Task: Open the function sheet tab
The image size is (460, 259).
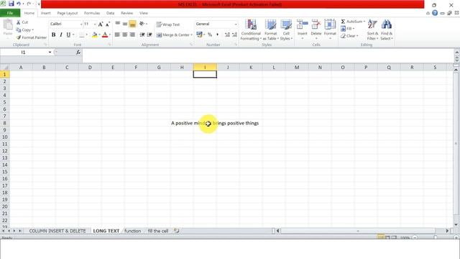Action: pyautogui.click(x=132, y=231)
